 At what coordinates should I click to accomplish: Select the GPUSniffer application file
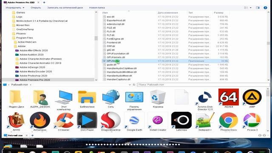tap(165, 61)
